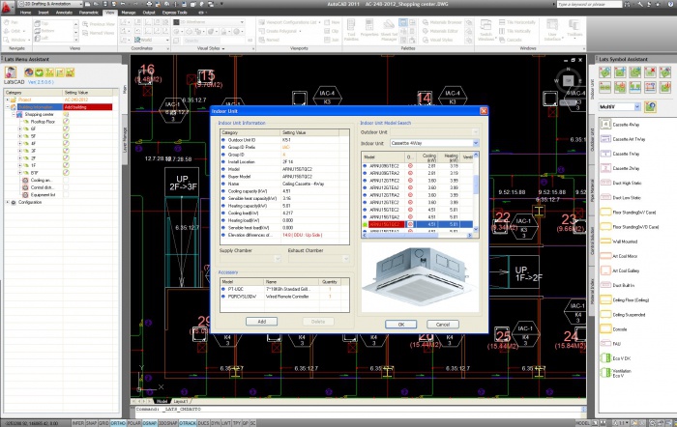
Task: Toggle the Rooftop Floor check mark
Action: [x=66, y=122]
